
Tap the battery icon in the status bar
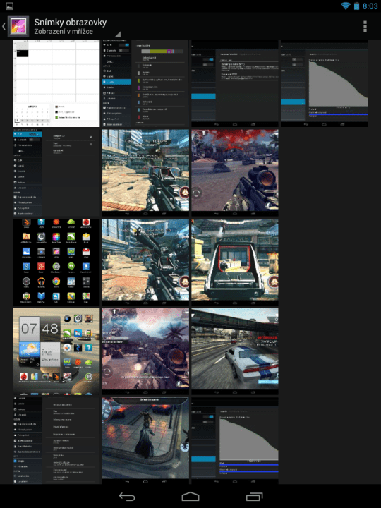coord(356,6)
